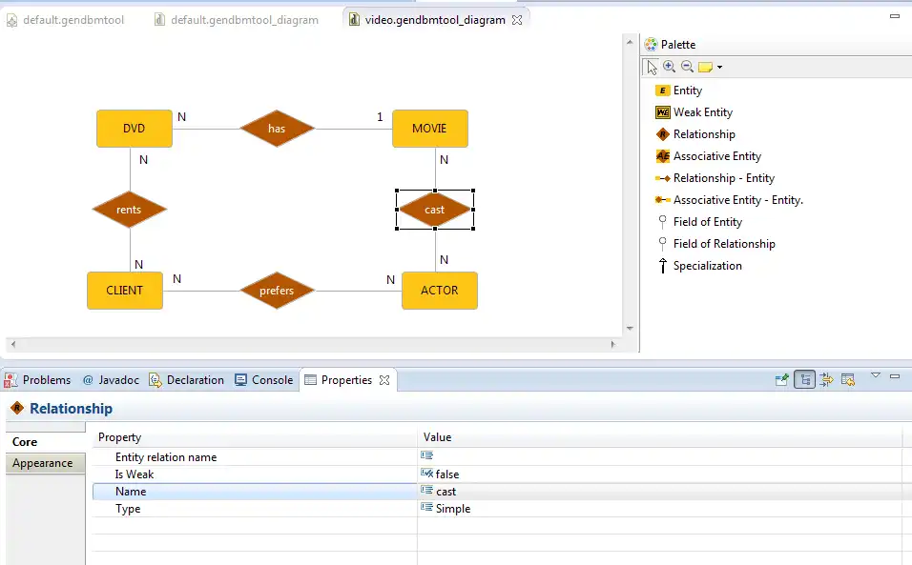Click the pin to selection properties icon
912x565 pixels.
[x=782, y=380]
